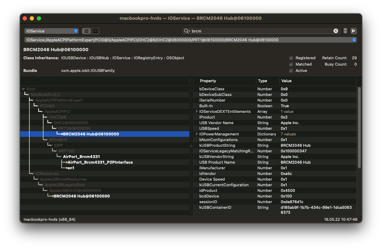
Task: Select the sessionID value 0xde876d1c
Action: [x=292, y=202]
